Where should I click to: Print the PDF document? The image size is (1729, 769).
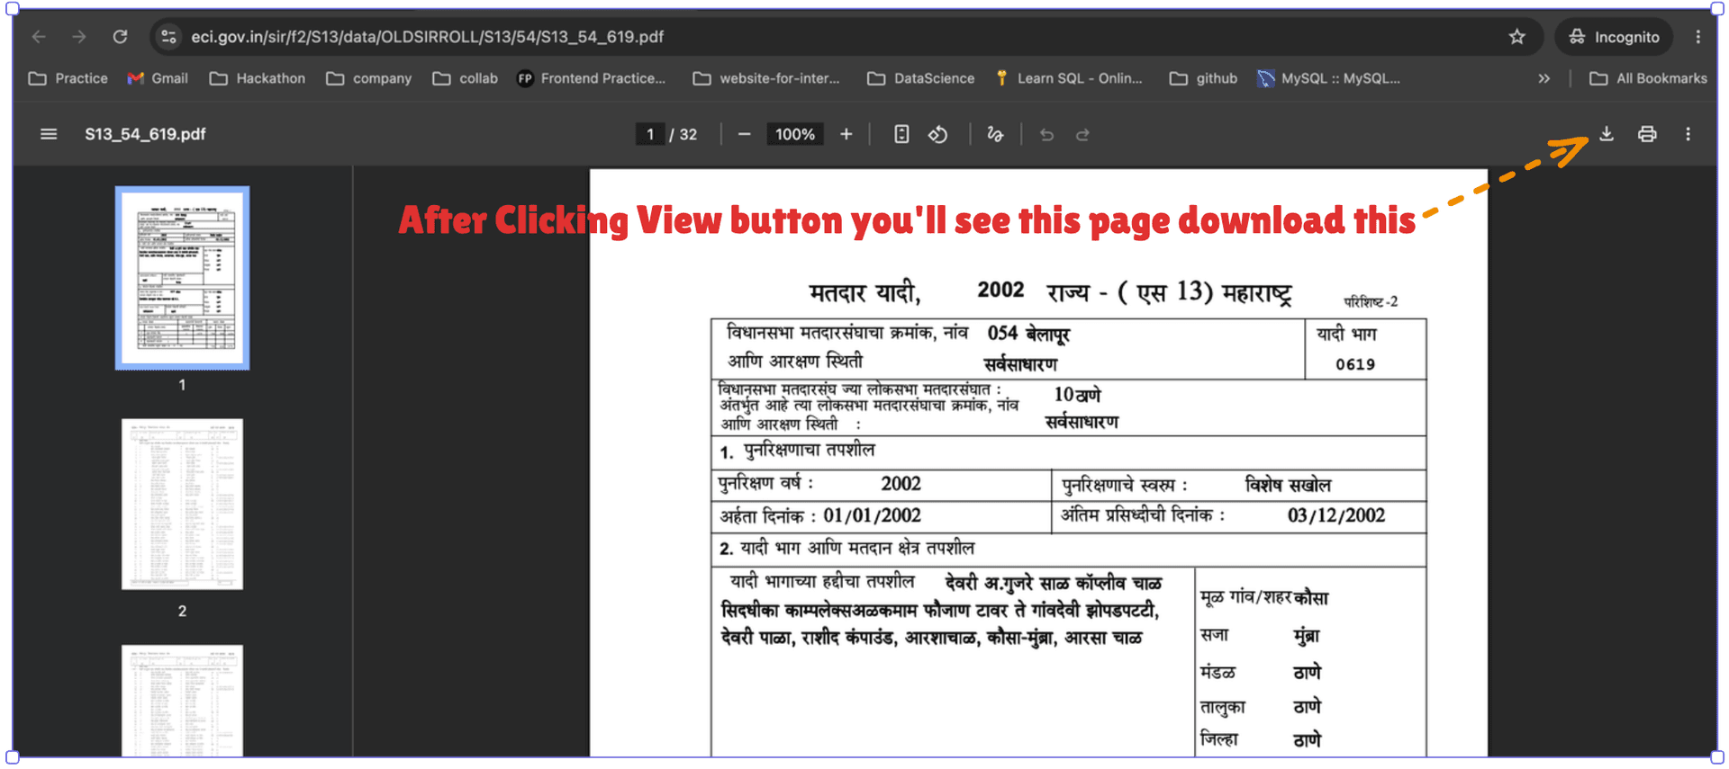click(x=1647, y=134)
